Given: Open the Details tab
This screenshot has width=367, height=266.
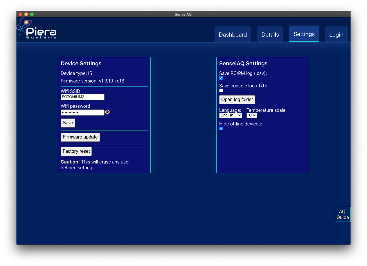Looking at the screenshot, I should pos(270,35).
